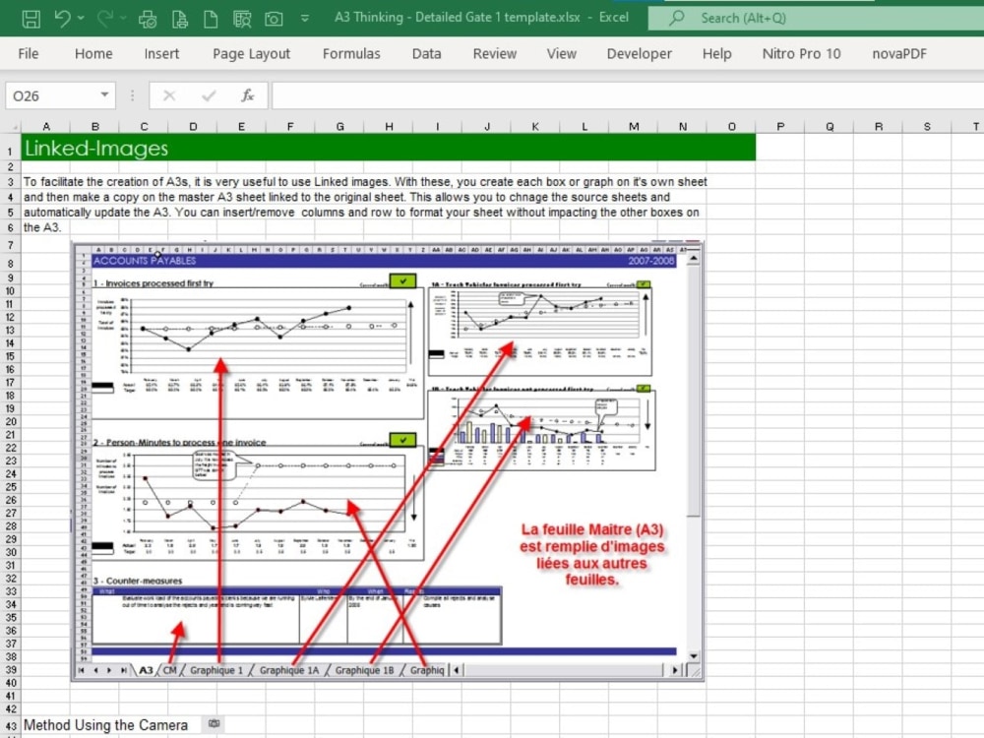Click the row starting "and then make a copy"
984x738 pixels.
coord(346,197)
